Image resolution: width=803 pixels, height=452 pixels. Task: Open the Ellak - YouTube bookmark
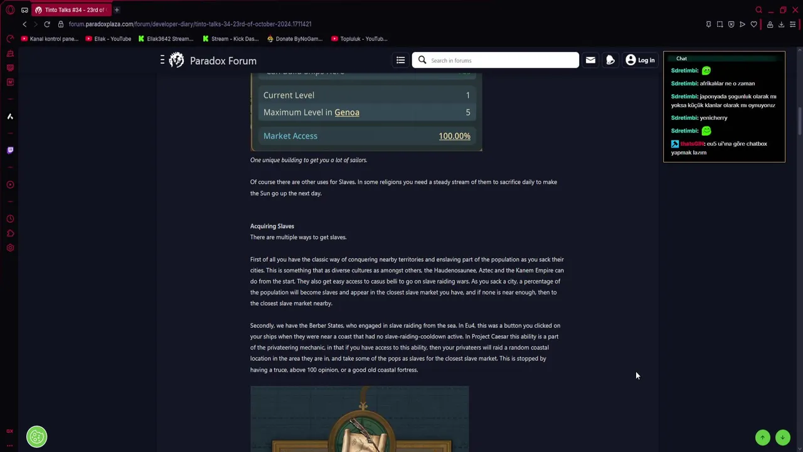coord(108,39)
